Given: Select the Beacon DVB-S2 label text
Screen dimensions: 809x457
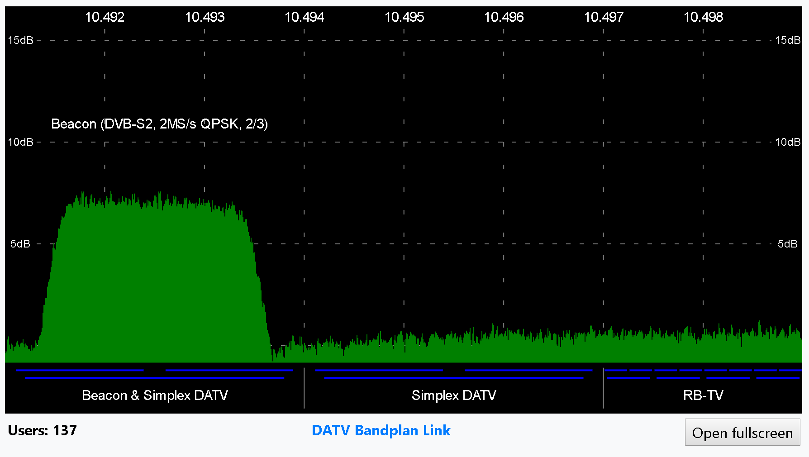Looking at the screenshot, I should coord(159,124).
